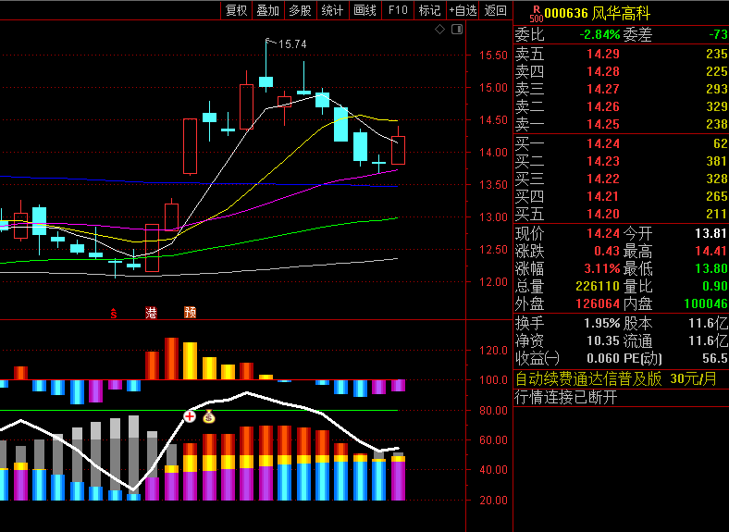Screen dimensions: 729x532
Task: Select the 画线 drawing tool
Action: click(x=364, y=10)
